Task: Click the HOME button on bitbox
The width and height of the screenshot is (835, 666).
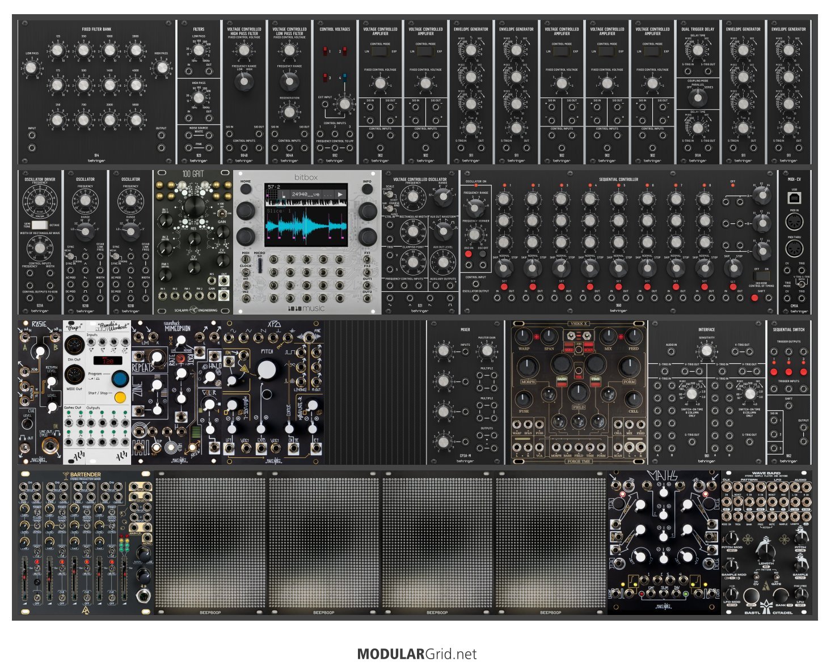Action: [x=245, y=190]
